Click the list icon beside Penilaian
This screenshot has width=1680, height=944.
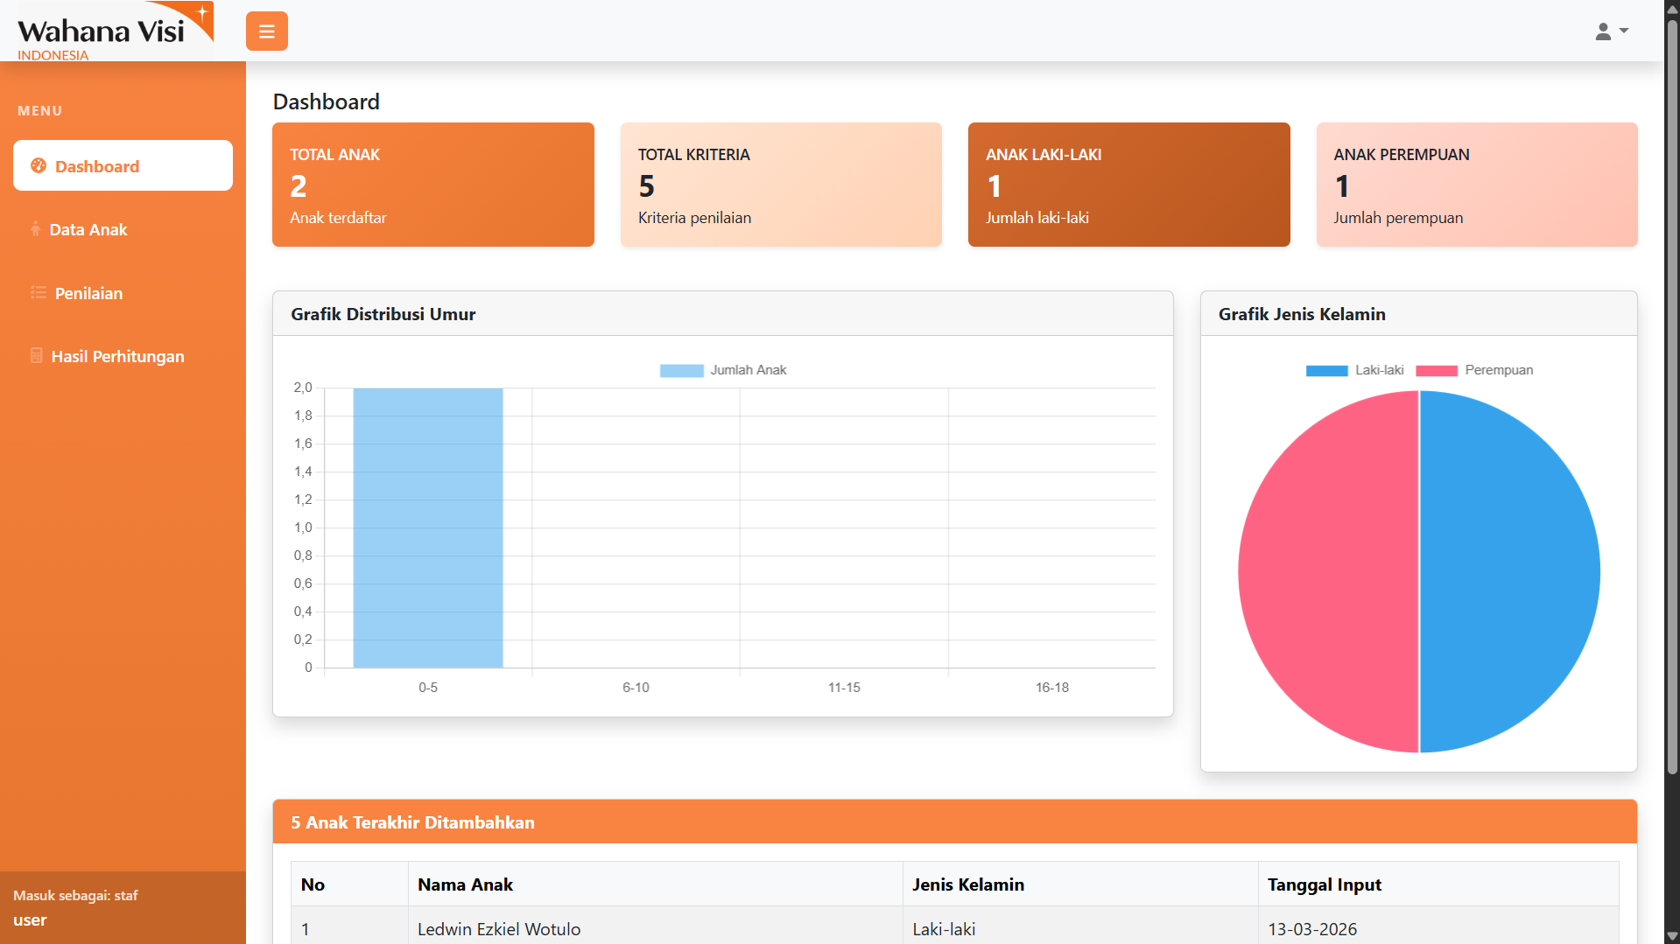[x=39, y=292]
